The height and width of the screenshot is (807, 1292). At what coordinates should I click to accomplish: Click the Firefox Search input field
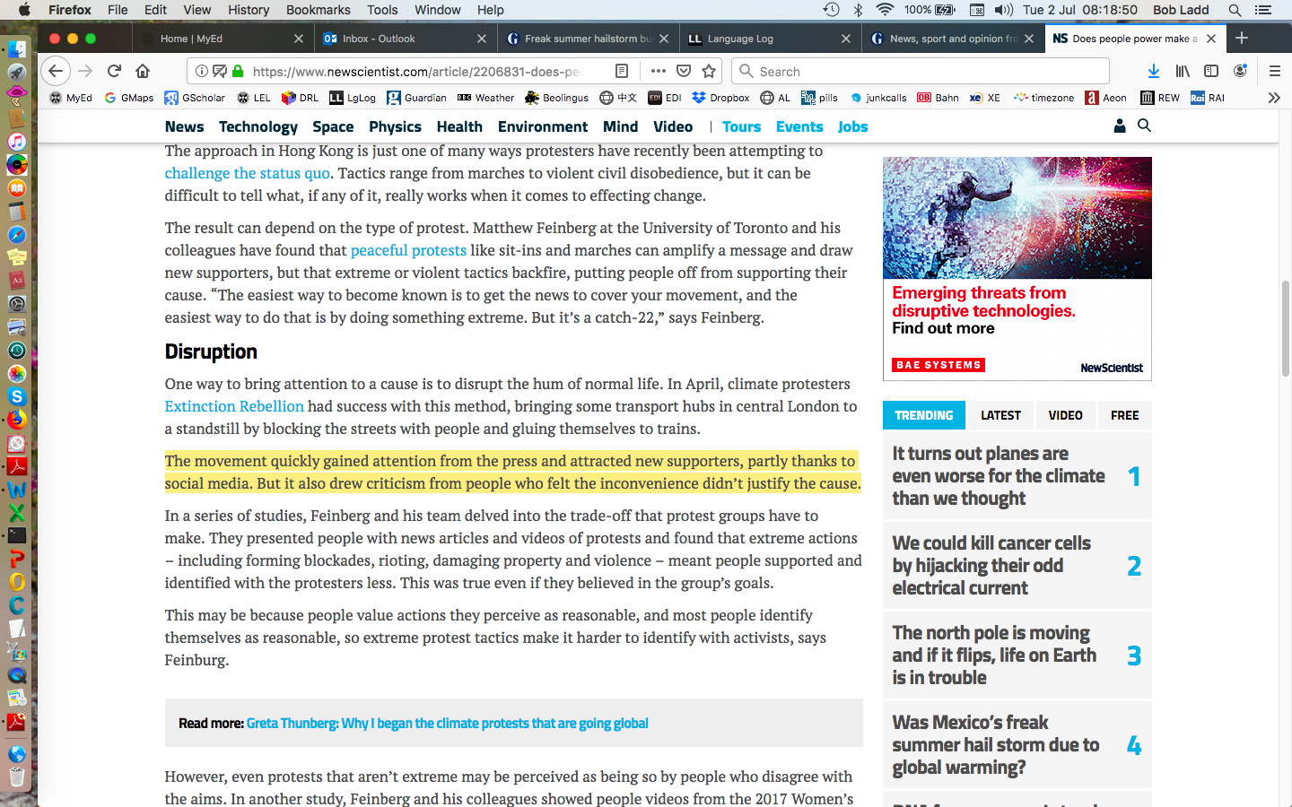pos(921,71)
